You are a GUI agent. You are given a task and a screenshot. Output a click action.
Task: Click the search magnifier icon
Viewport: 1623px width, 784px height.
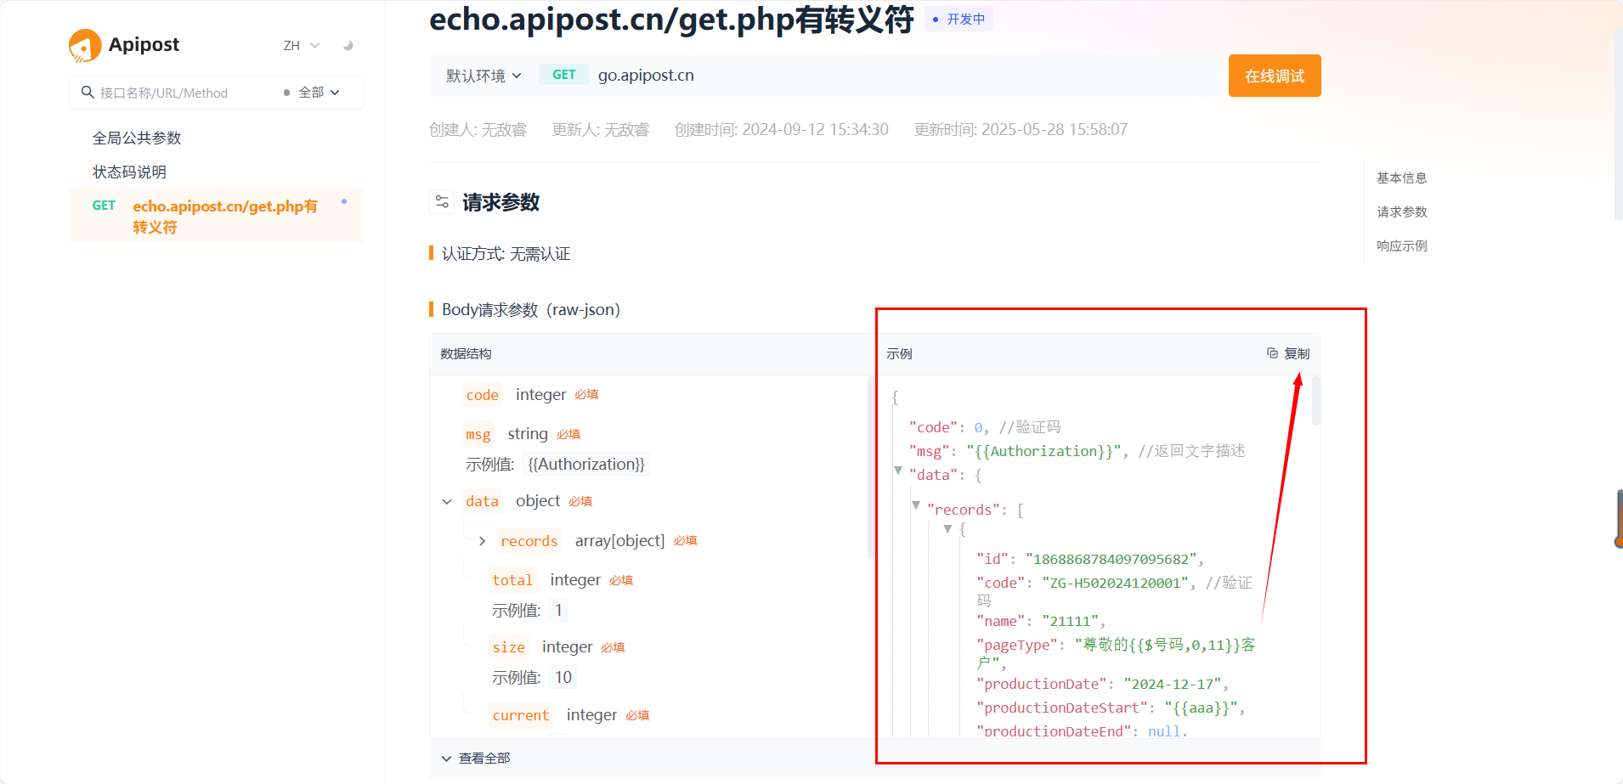[x=88, y=93]
